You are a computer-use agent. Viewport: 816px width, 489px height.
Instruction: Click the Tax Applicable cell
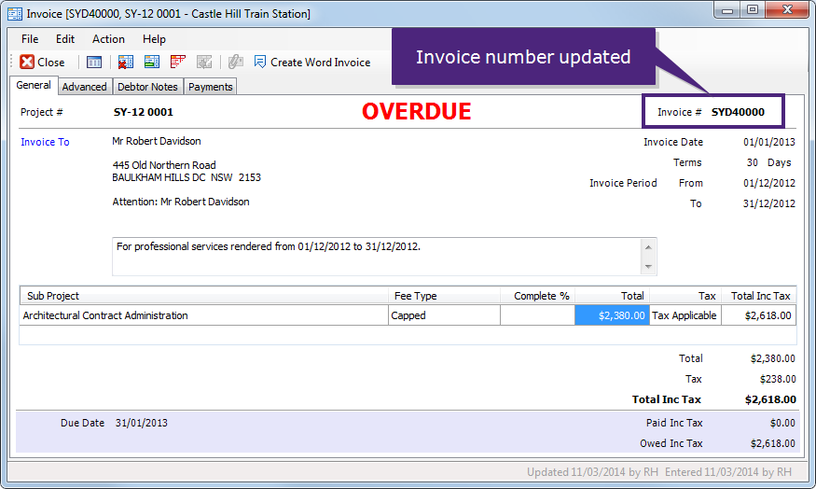[x=685, y=315]
